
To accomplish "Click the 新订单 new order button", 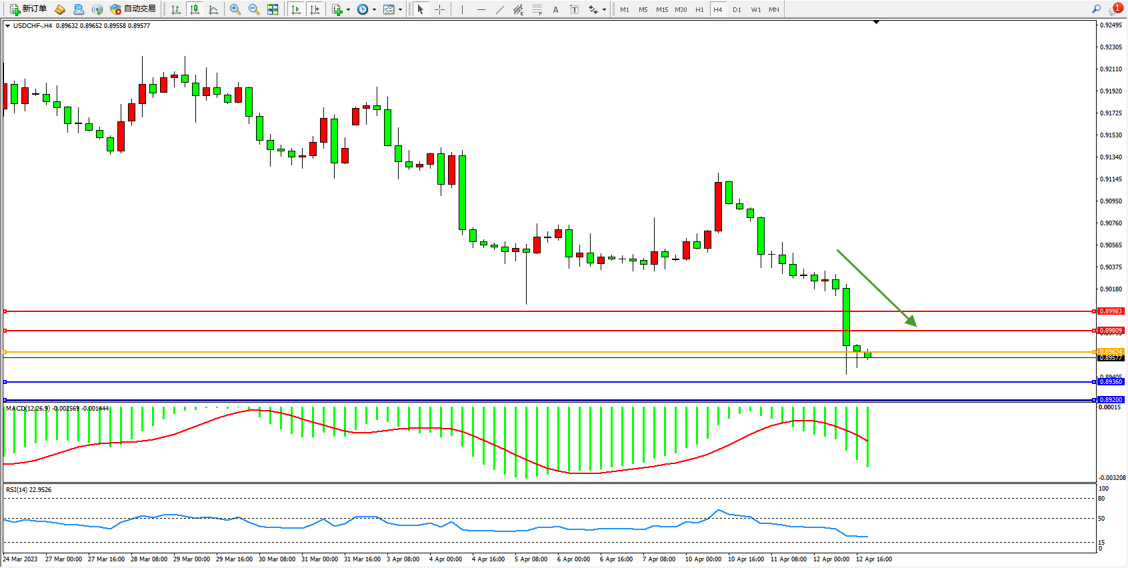I will 28,9.
